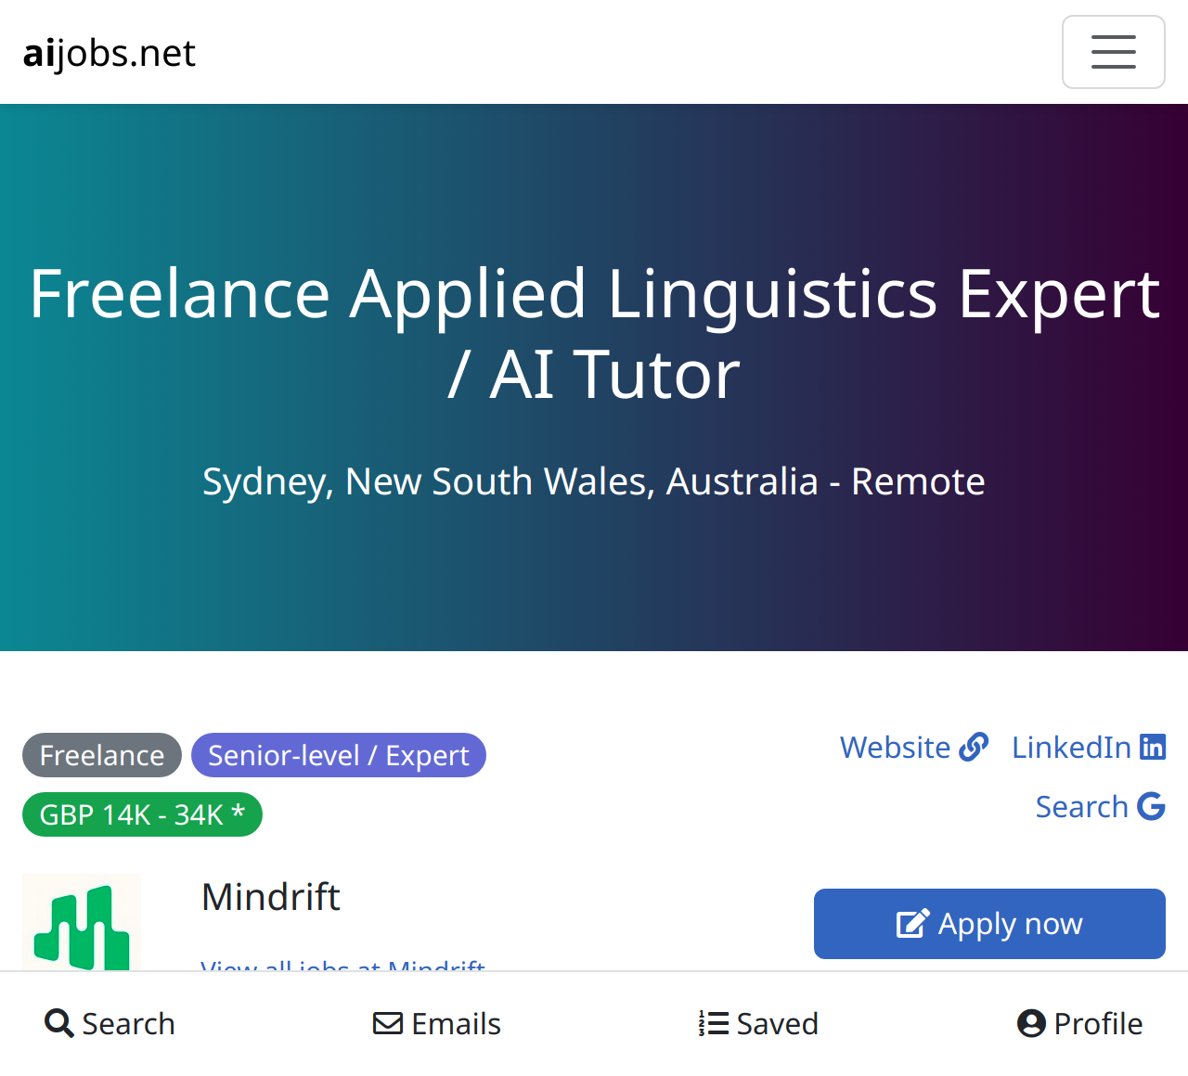Click the chain link icon beside Website
Screen dimensions: 1188x1076
(x=974, y=747)
